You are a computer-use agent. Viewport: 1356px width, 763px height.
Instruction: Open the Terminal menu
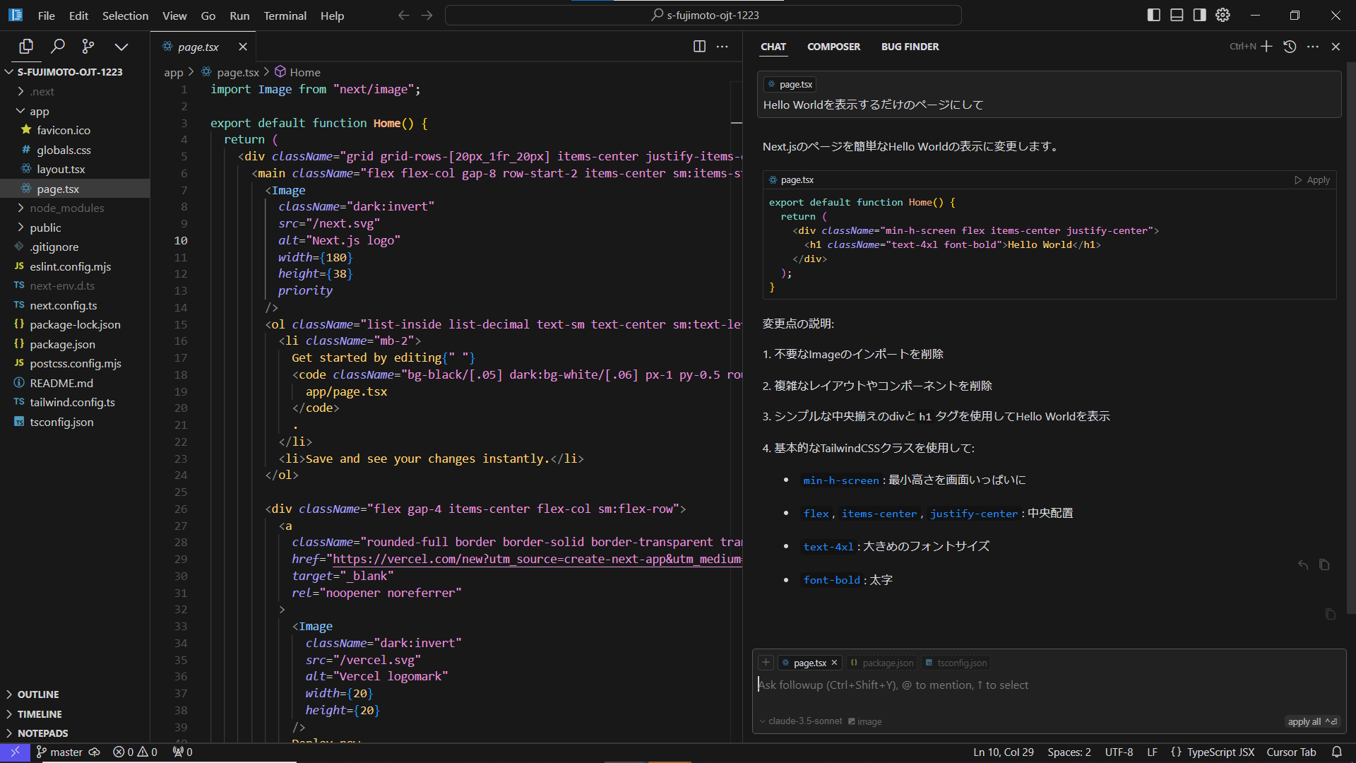pos(285,16)
